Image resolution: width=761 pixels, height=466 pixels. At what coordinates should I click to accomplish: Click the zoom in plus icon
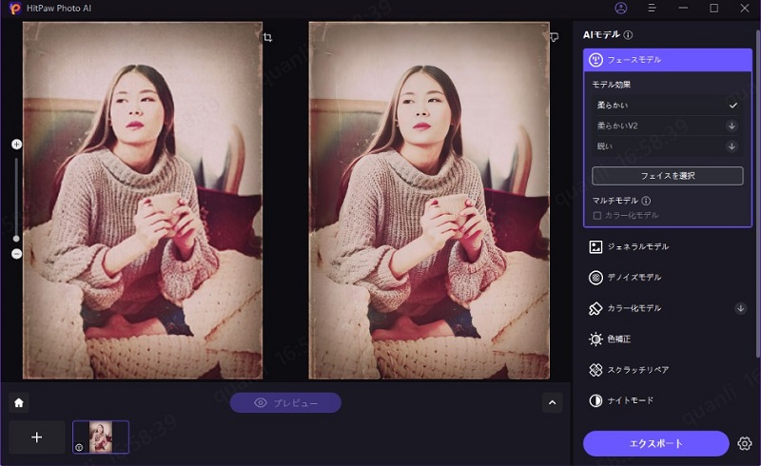(16, 145)
